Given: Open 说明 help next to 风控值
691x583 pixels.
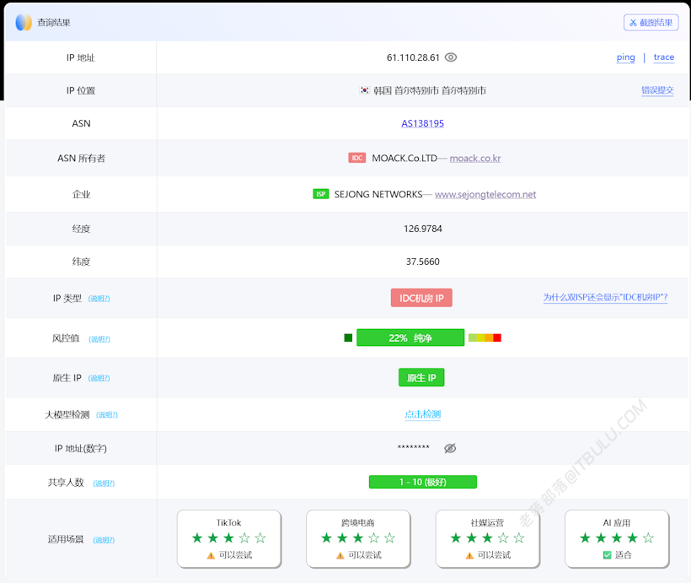Looking at the screenshot, I should [99, 339].
